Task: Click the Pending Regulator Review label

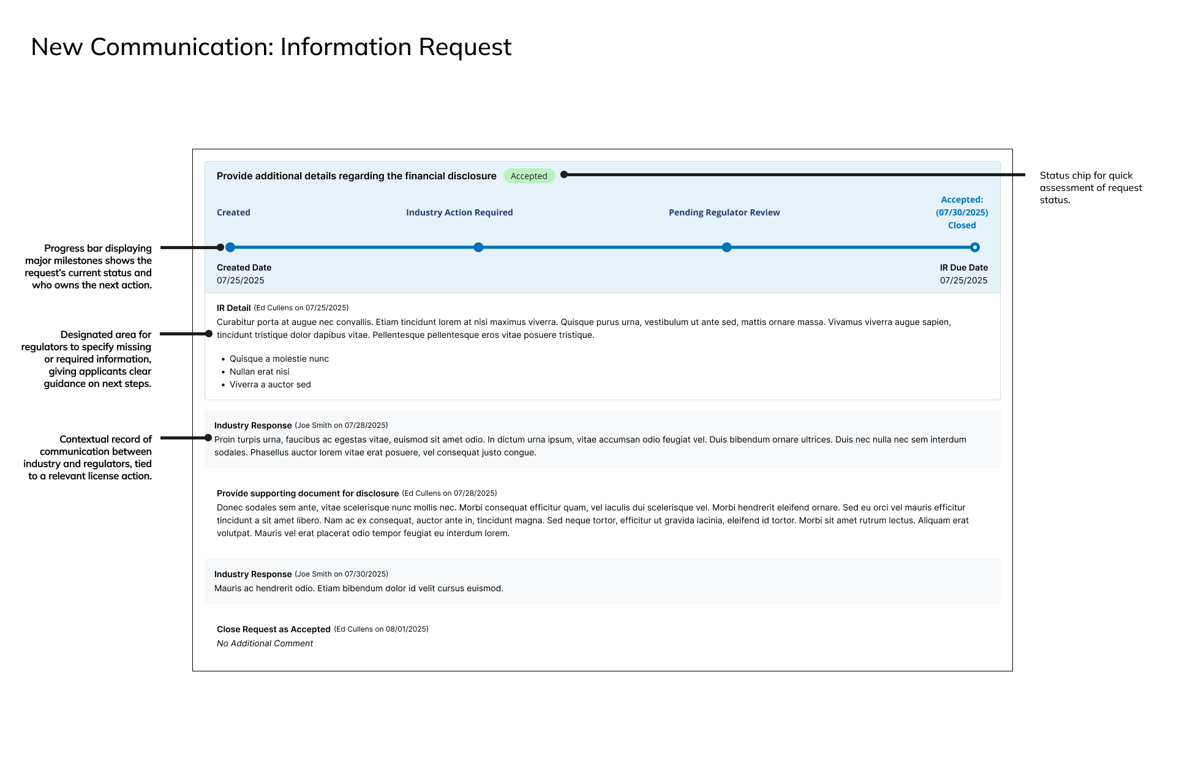Action: [x=725, y=212]
